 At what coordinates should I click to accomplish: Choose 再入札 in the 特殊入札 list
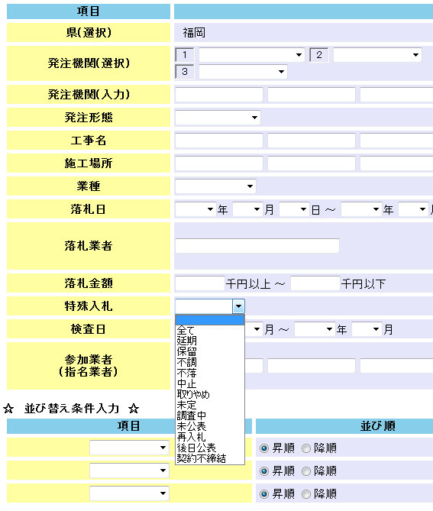coord(210,437)
